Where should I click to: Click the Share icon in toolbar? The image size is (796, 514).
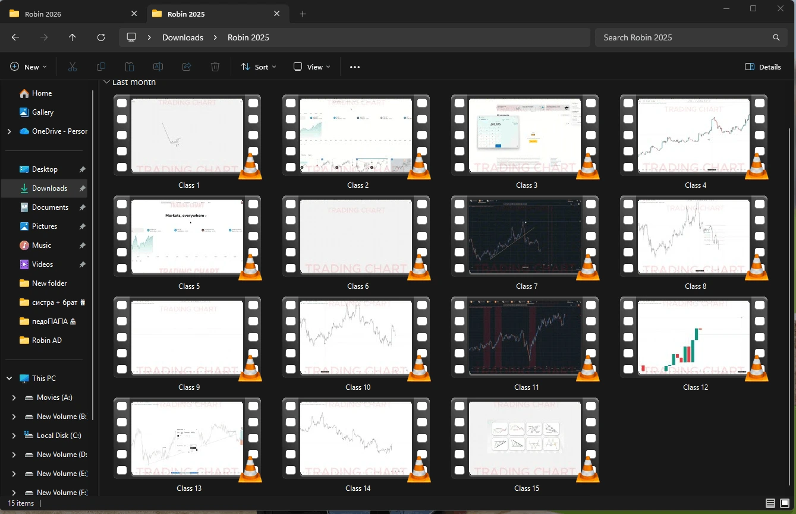[x=187, y=67]
